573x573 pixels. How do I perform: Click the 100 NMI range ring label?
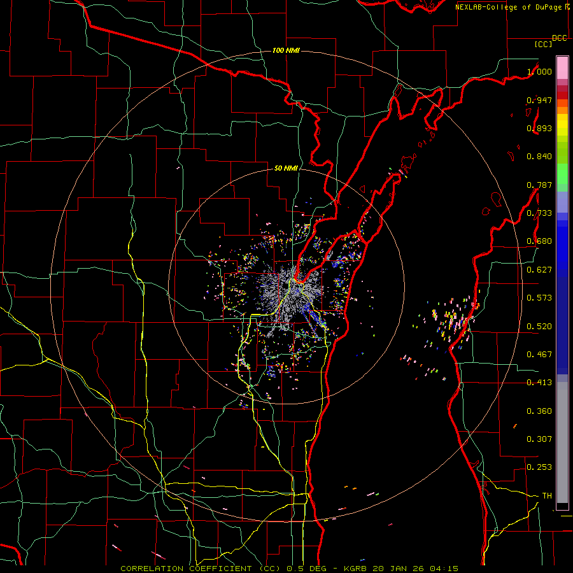pyautogui.click(x=286, y=50)
